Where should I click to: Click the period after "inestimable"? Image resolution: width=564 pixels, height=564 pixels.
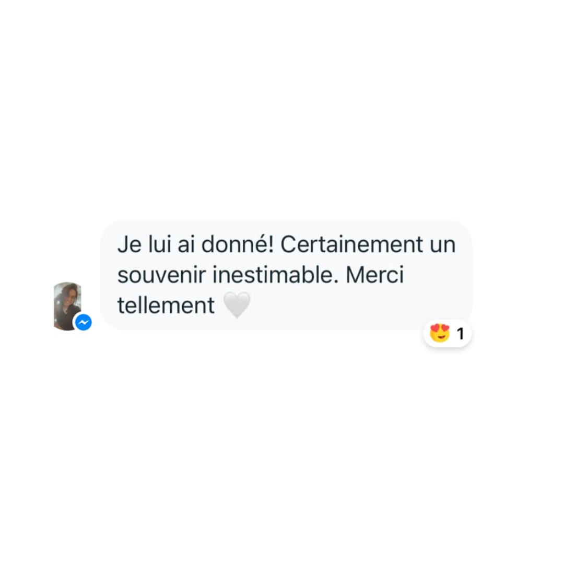(336, 281)
